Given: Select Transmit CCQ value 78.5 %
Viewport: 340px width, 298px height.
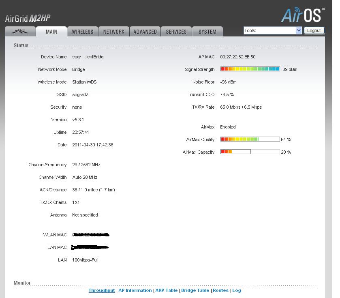Looking at the screenshot, I should click(227, 94).
